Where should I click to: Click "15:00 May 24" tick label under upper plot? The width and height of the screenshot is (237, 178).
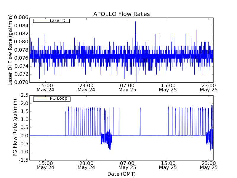(x=45, y=87)
